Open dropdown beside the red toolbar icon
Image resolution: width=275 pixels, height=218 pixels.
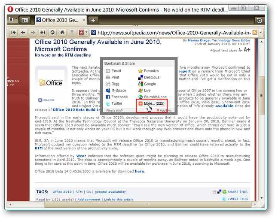[x=86, y=32]
